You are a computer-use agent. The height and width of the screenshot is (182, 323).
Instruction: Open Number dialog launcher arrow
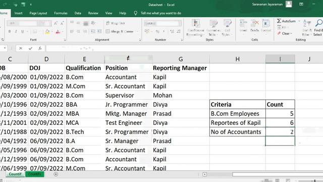point(182,40)
